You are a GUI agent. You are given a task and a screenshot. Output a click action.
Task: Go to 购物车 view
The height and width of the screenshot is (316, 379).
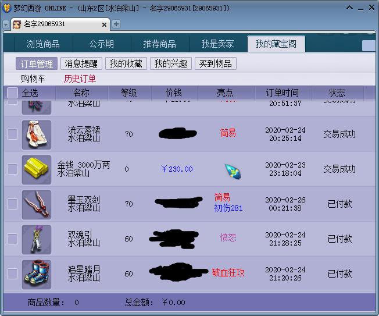coord(33,79)
